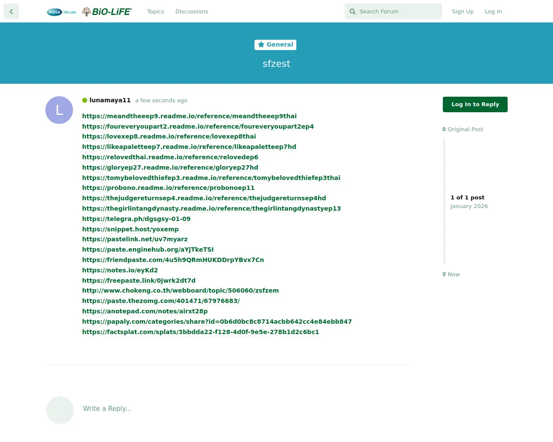Open the MEGA We care logo
Viewport: 553px width, 442px height.
coord(61,12)
